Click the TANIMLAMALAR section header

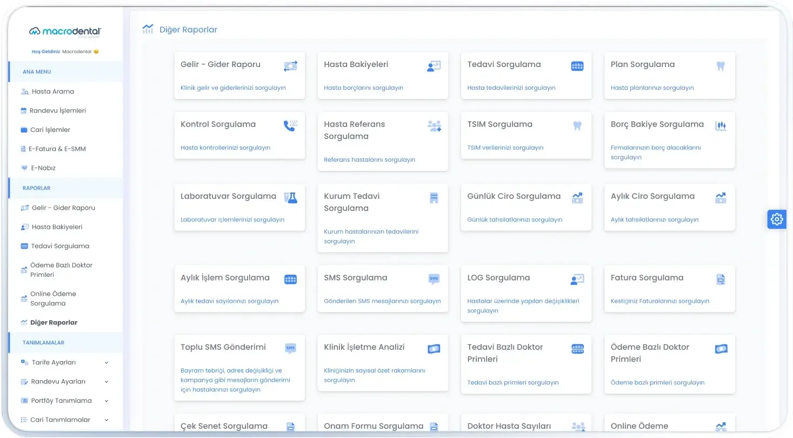tap(43, 343)
